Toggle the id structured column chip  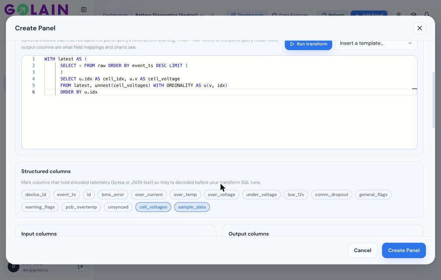(x=89, y=194)
